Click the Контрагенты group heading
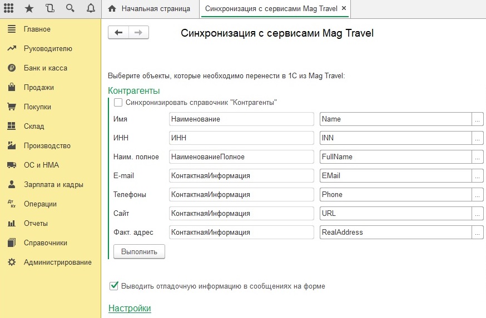Screen dimensions: 486x318 pos(134,90)
